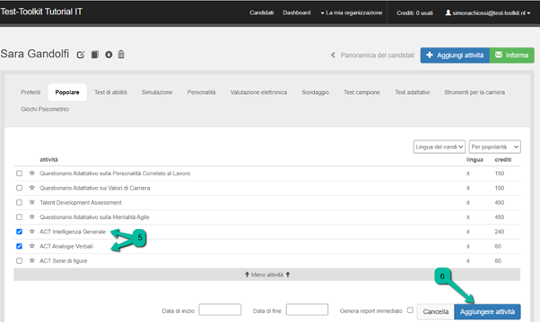This screenshot has width=540, height=322.
Task: Star ACT Analogie Verbali as favorite
Action: (32, 246)
